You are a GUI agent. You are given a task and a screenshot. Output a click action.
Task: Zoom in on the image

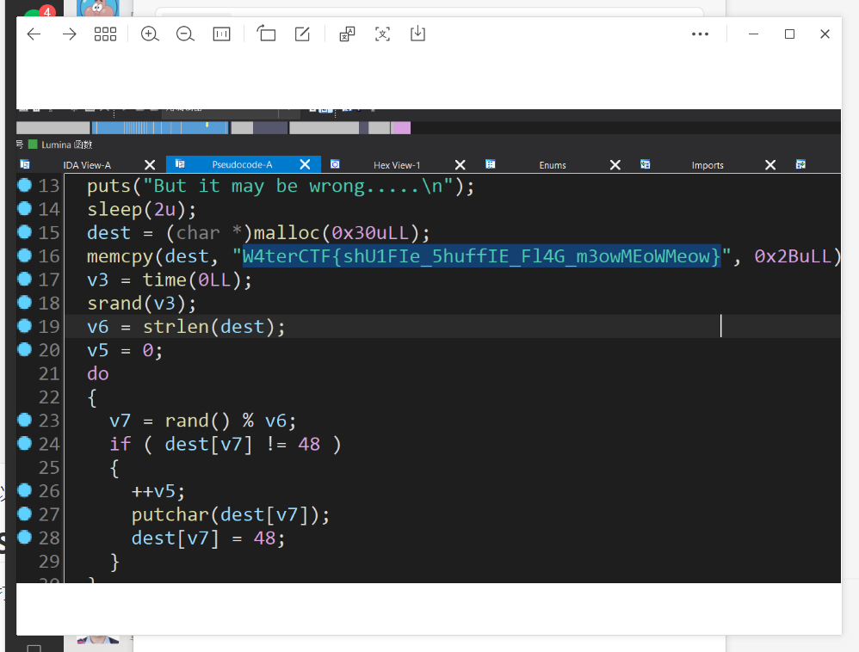[150, 34]
